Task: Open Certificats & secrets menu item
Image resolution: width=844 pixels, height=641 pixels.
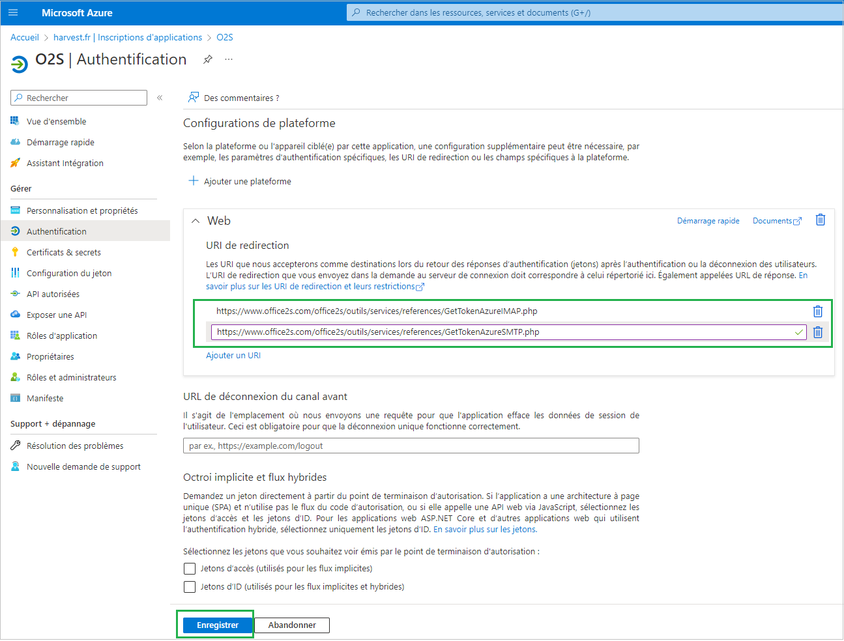Action: click(64, 252)
